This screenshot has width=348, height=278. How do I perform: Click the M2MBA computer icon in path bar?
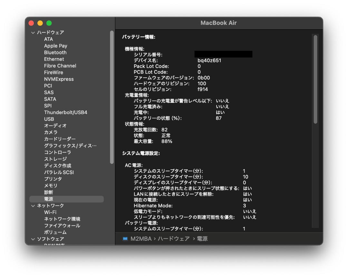[125, 238]
